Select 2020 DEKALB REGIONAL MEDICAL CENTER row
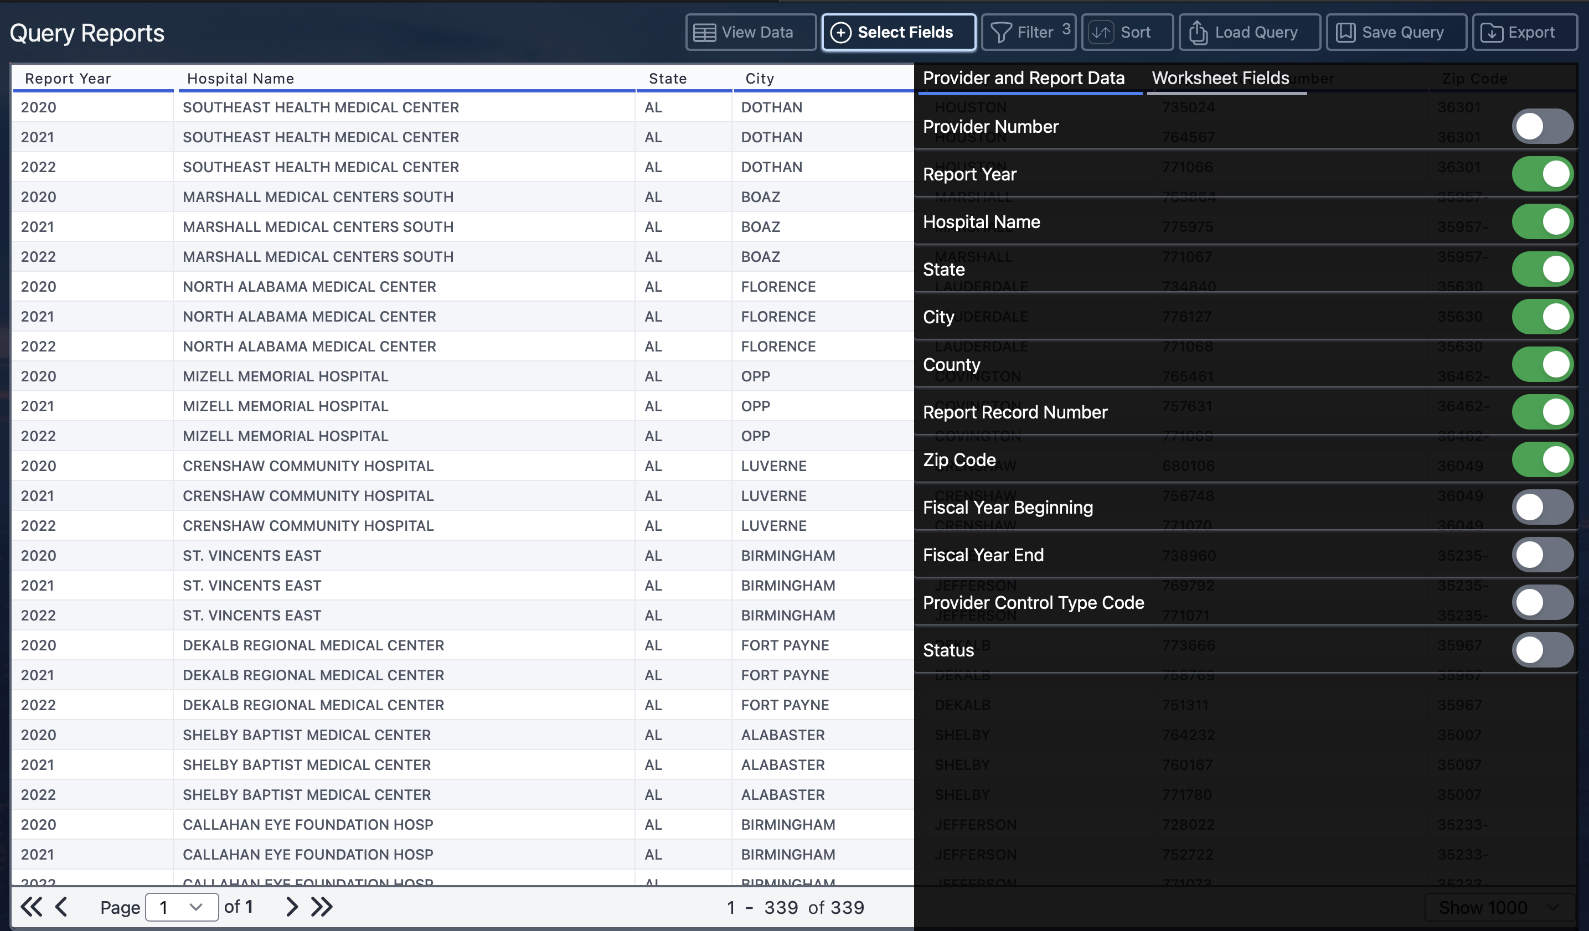Screen dimensions: 1589x931 [x=463, y=645]
